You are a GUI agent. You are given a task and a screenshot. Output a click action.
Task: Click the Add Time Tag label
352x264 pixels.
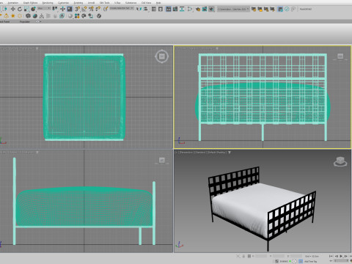[310, 261]
